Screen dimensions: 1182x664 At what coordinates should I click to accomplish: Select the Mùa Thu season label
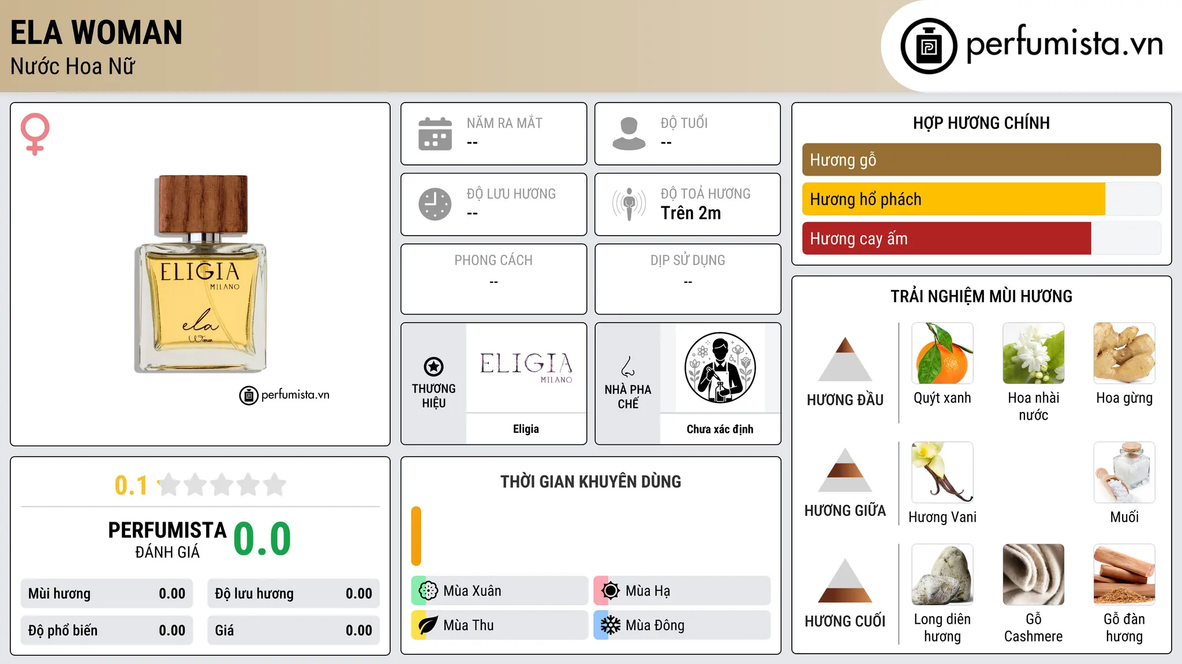(469, 625)
